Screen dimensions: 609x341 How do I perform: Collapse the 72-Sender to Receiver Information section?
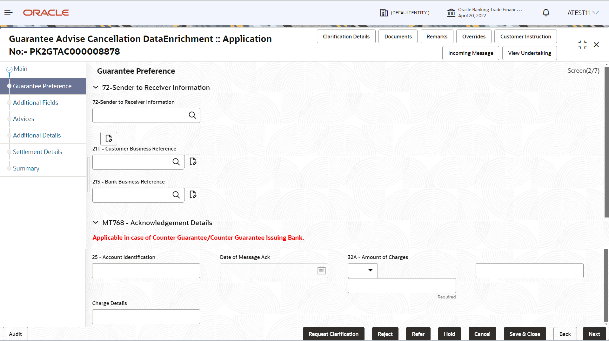tap(96, 87)
